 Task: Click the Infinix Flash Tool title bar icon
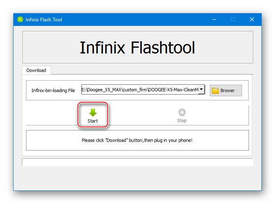tap(20, 19)
